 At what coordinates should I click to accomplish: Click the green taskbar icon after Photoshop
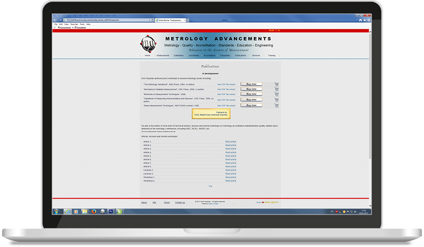[119, 211]
